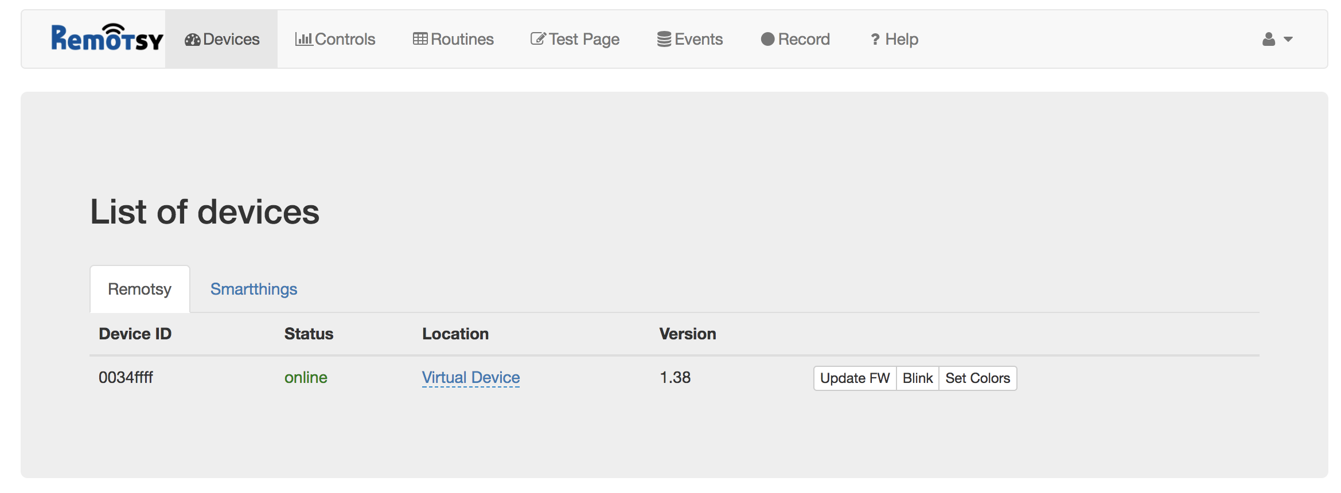Click the Help question mark icon

coord(875,40)
